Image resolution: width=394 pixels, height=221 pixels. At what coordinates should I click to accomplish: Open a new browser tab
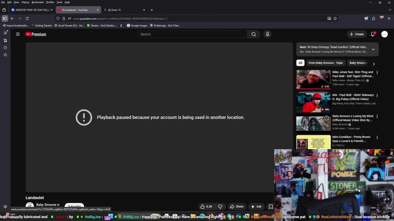(x=151, y=10)
